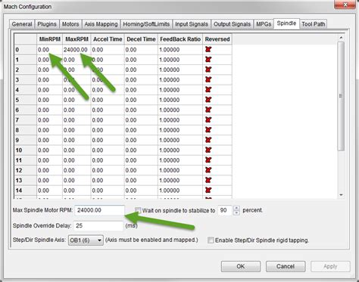Click the MaxRPM column header
The height and width of the screenshot is (282, 359).
pos(76,39)
